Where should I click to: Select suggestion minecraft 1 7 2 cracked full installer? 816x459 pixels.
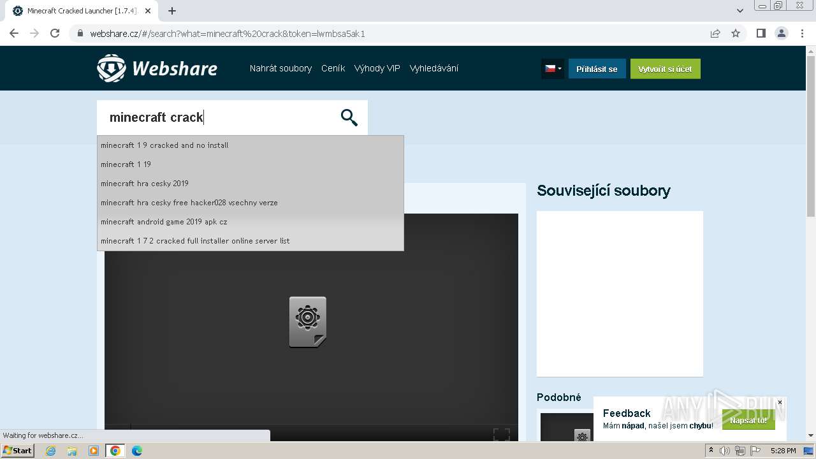click(251, 241)
